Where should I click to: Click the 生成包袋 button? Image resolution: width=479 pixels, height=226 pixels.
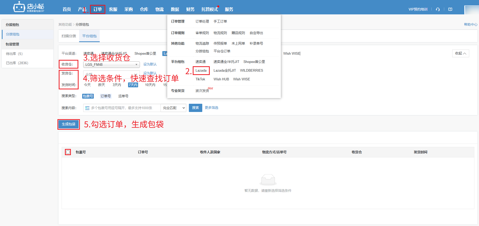(69, 124)
